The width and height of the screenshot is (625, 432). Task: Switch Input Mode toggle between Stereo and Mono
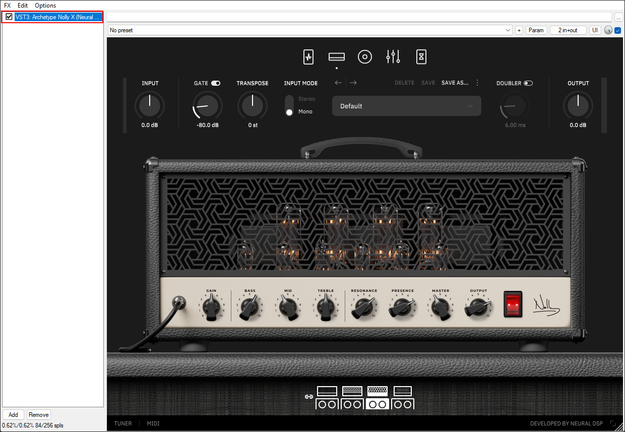pyautogui.click(x=289, y=106)
